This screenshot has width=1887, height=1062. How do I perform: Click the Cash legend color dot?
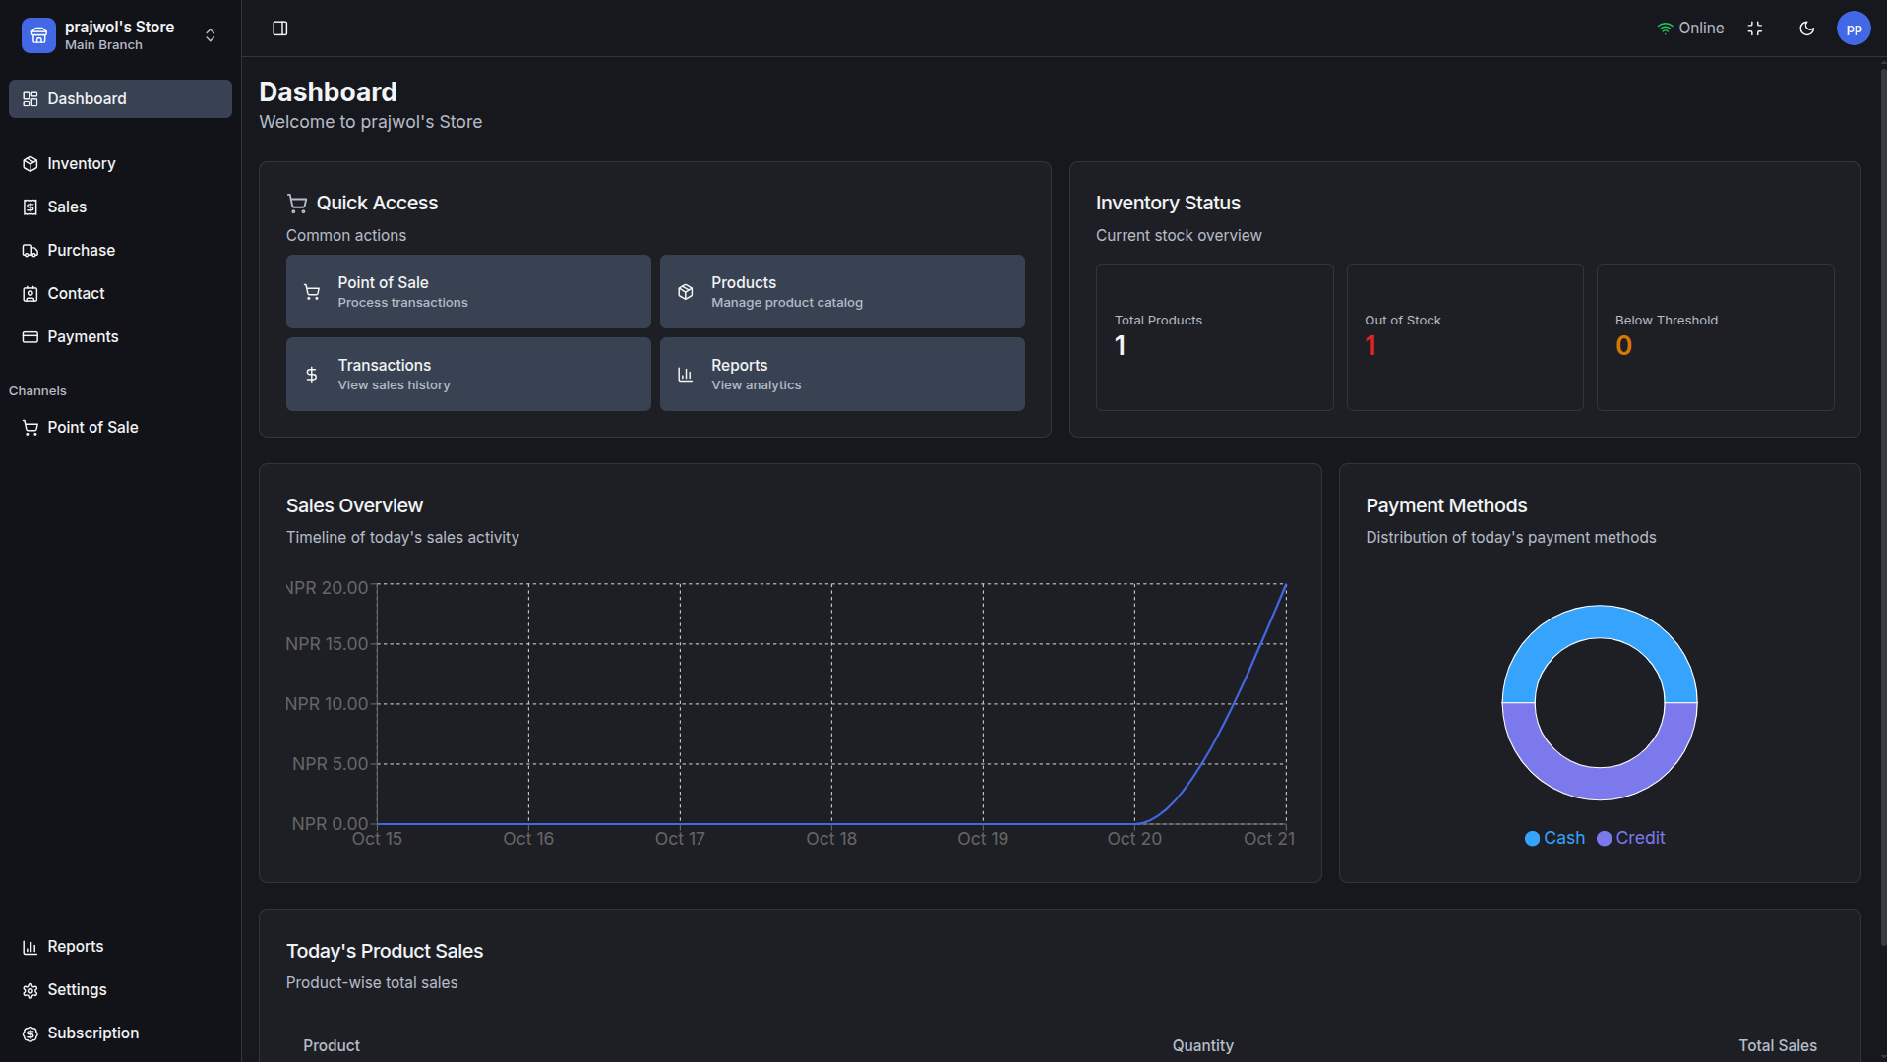point(1532,839)
